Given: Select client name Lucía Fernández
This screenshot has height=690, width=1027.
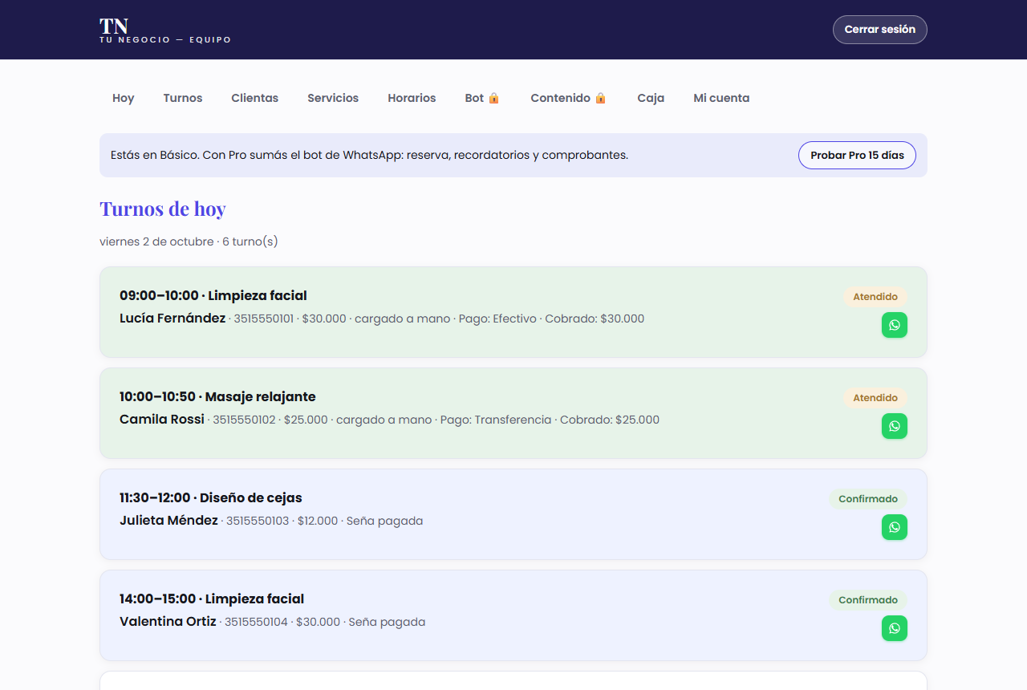Looking at the screenshot, I should coord(173,319).
